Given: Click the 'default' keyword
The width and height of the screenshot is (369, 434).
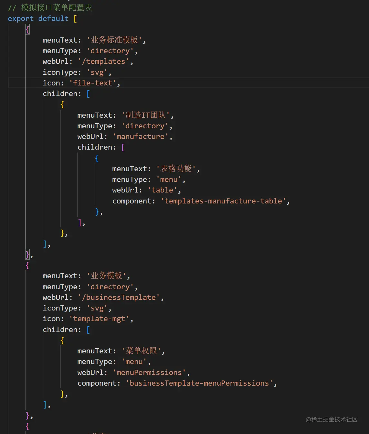Looking at the screenshot, I should click(53, 18).
